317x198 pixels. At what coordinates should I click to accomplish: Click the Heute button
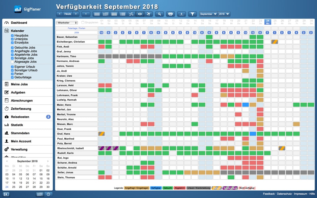coord(67,14)
